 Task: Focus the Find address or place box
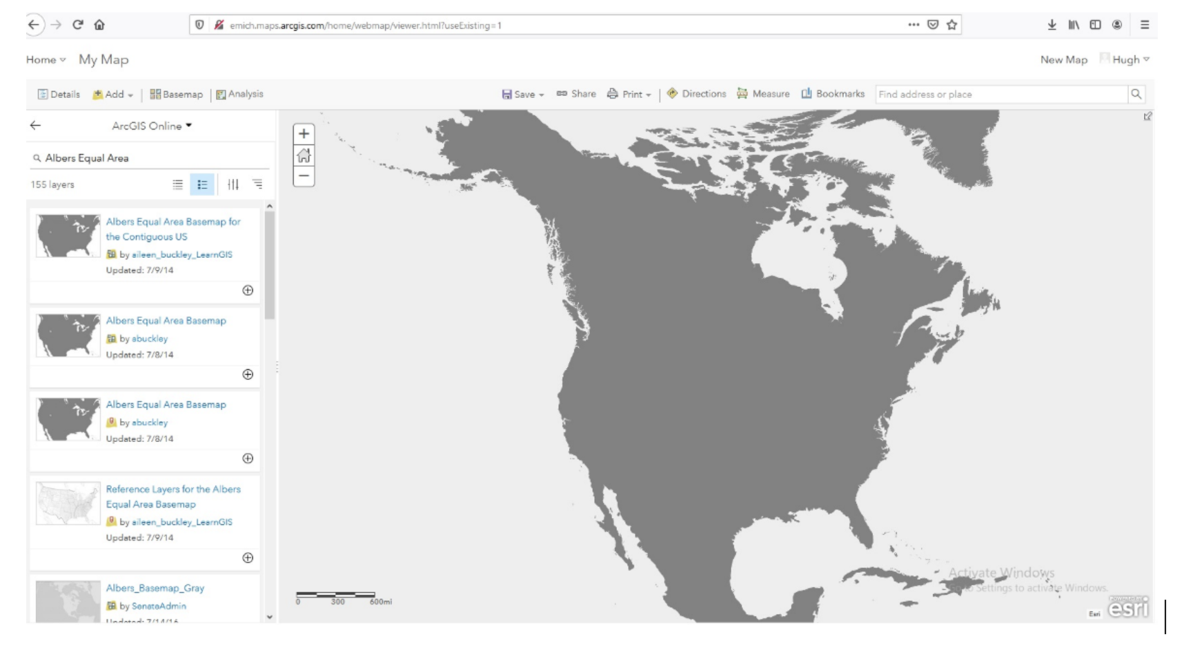point(1001,94)
